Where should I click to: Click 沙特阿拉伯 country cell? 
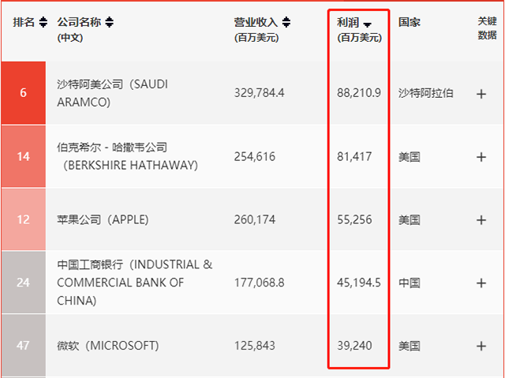tap(426, 93)
